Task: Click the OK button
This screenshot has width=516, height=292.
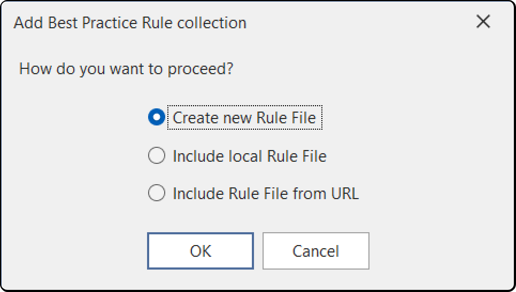Action: pos(201,251)
